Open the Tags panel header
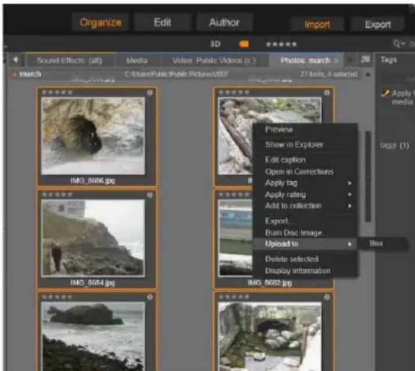The height and width of the screenshot is (371, 415). click(388, 60)
